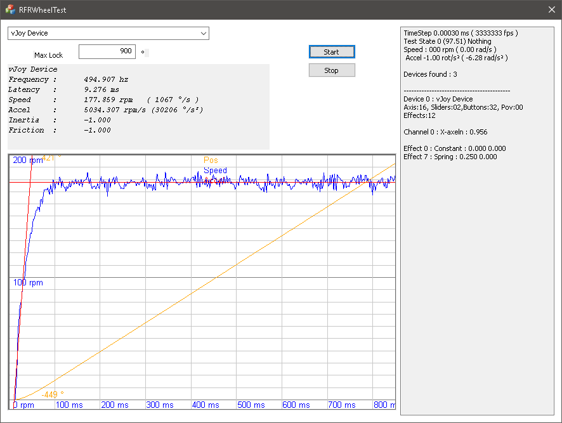This screenshot has width=562, height=423.
Task: Click the Accel 5034.307 rpm/s value
Action: [x=115, y=110]
